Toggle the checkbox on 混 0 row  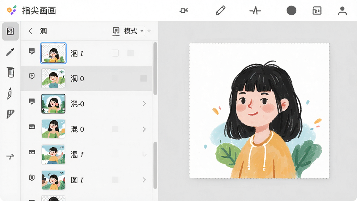[115, 129]
